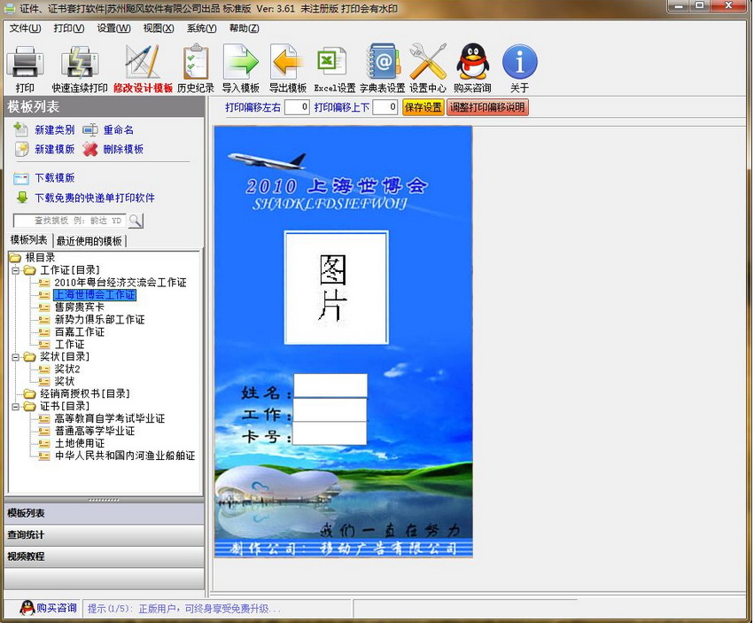
Task: Open the 查询统计 sidebar panel
Action: click(x=104, y=535)
